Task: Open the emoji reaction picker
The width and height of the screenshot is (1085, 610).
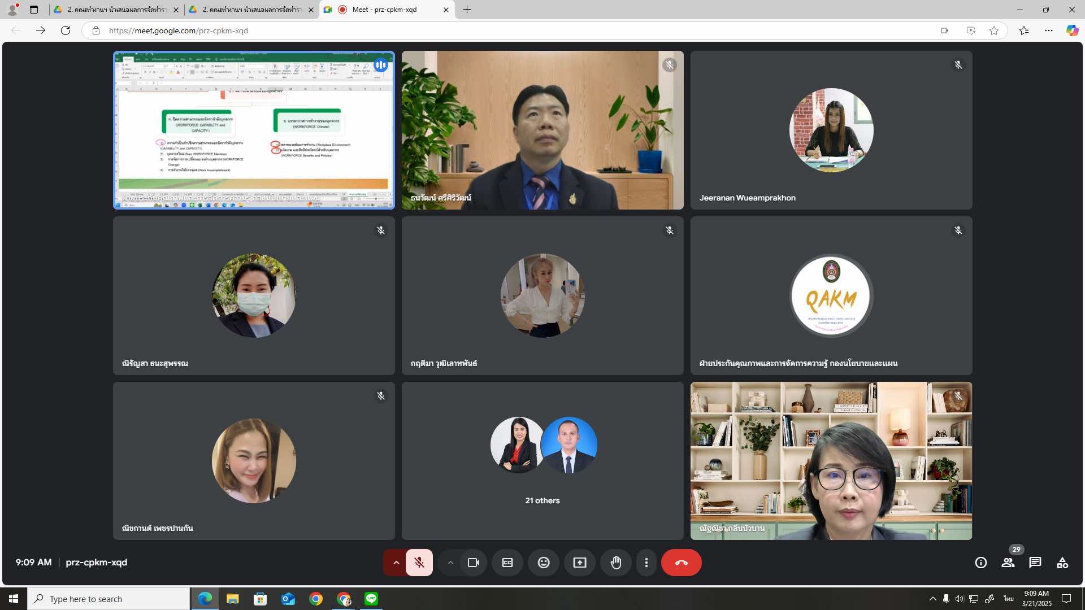Action: click(544, 563)
